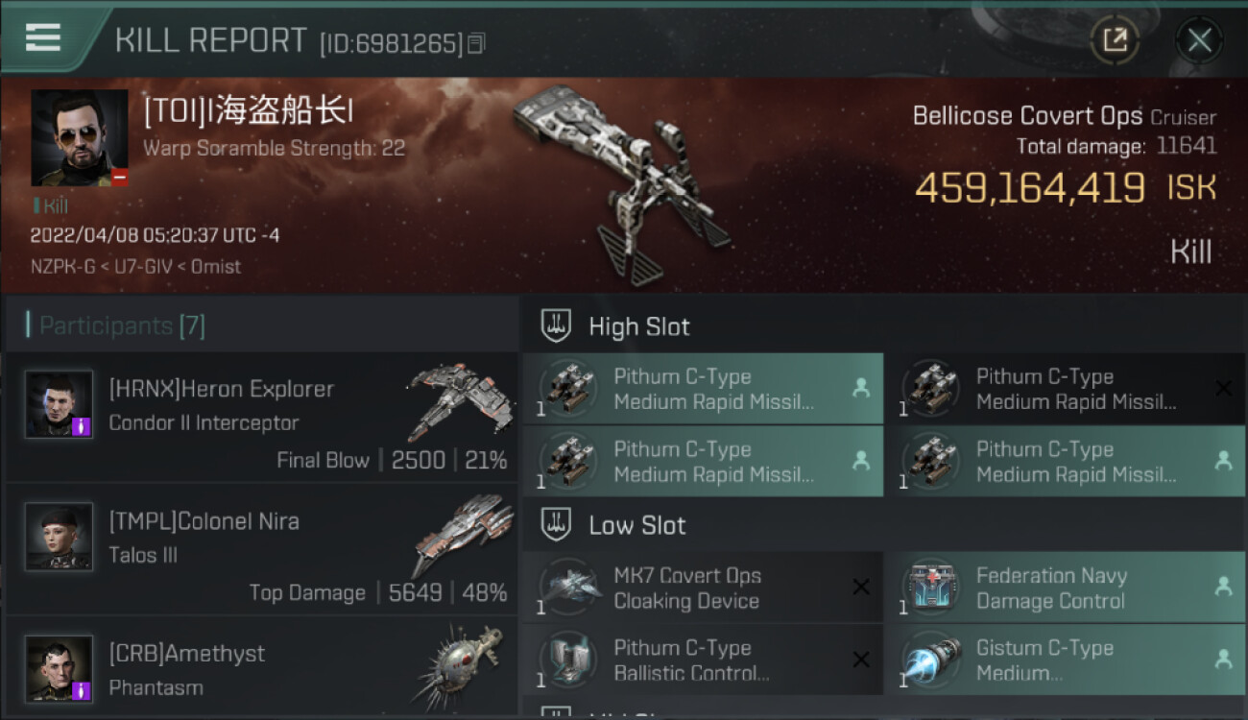Select Amethyst's Phantasm participant row

pyautogui.click(x=262, y=668)
